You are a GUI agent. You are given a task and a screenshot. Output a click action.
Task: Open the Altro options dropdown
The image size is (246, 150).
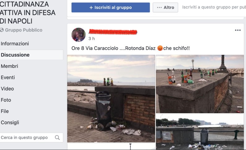pyautogui.click(x=165, y=7)
